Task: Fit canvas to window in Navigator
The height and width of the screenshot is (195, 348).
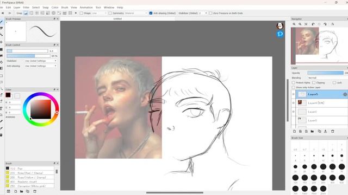Action: coord(306,24)
